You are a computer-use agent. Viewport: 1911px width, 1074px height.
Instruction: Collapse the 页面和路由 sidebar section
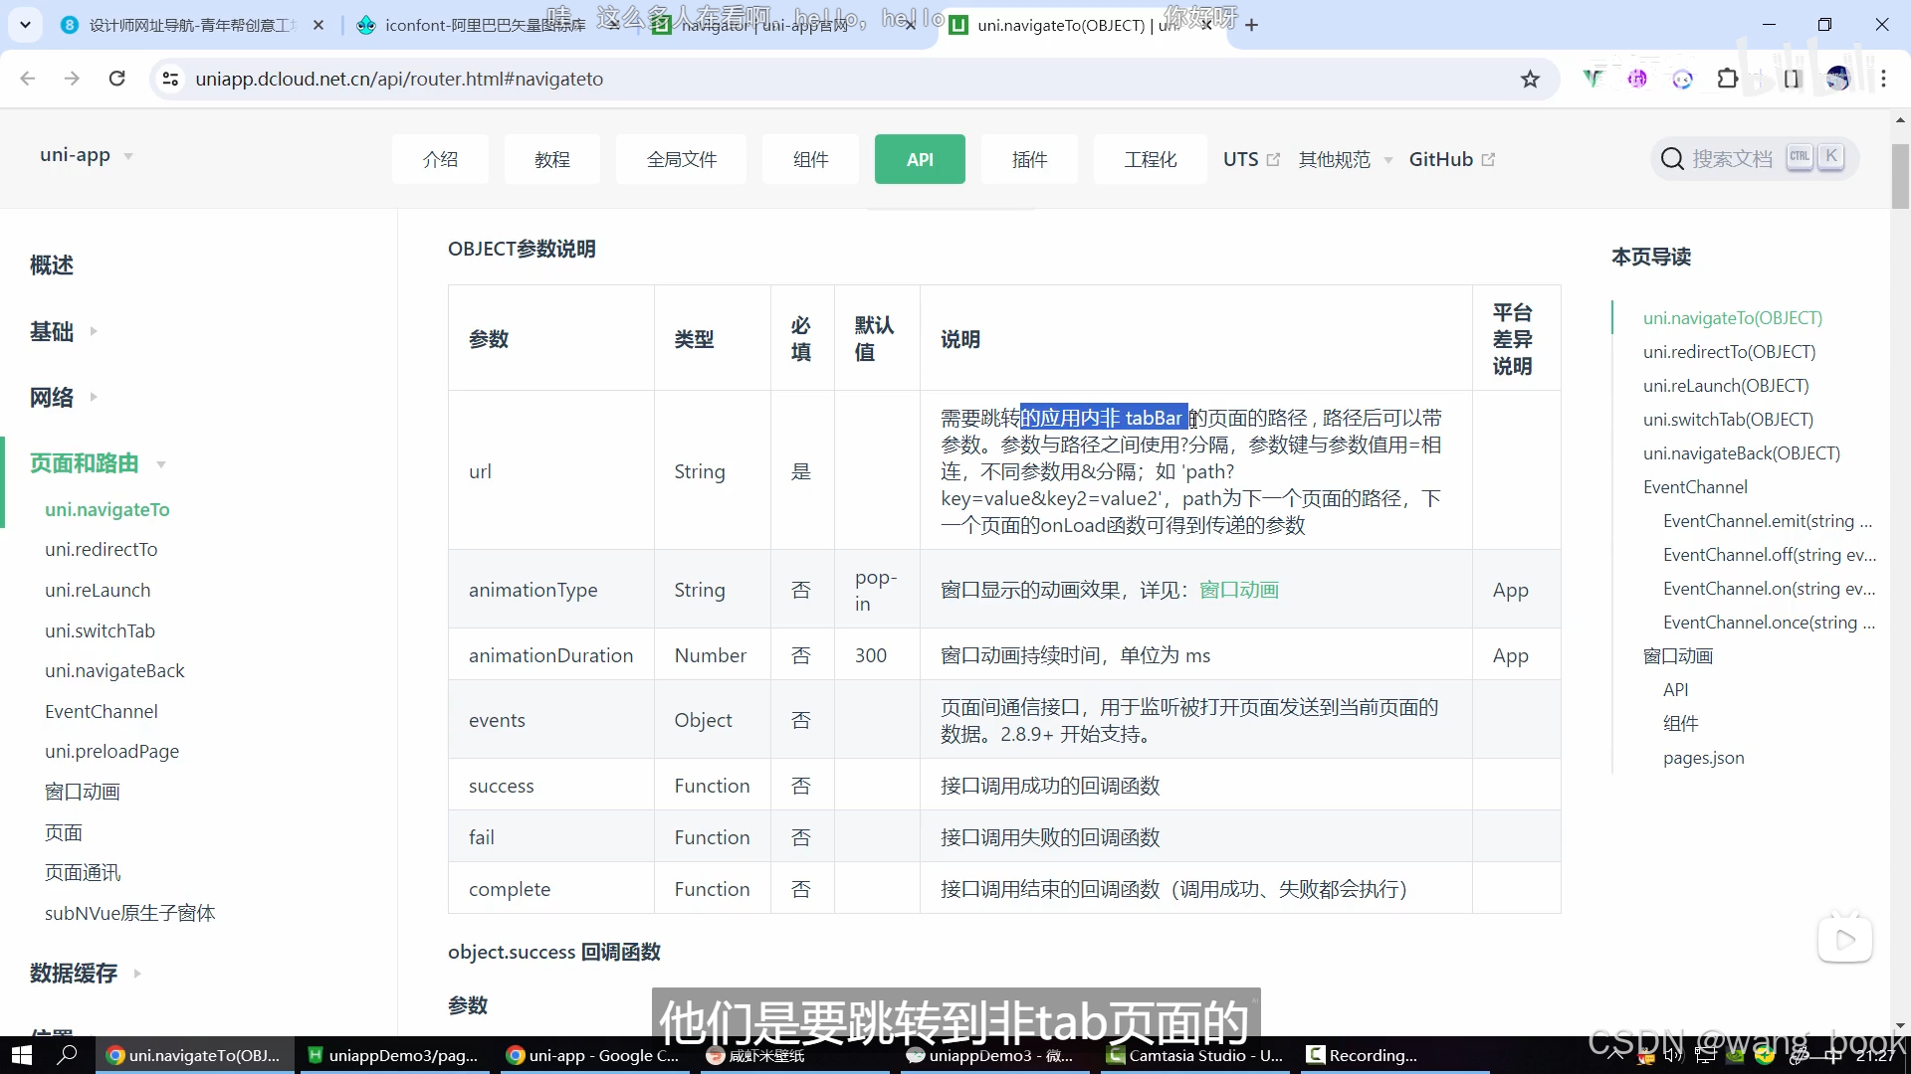pos(98,463)
